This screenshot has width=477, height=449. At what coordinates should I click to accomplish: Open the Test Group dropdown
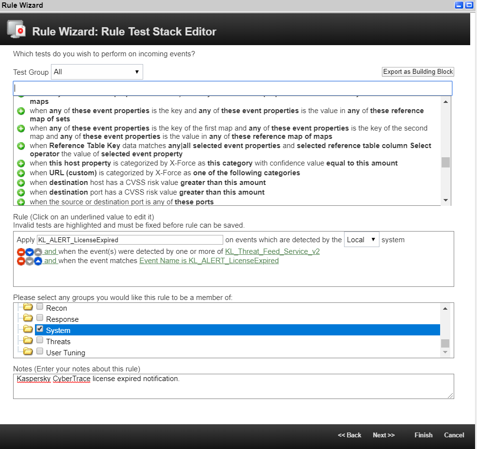coord(97,71)
